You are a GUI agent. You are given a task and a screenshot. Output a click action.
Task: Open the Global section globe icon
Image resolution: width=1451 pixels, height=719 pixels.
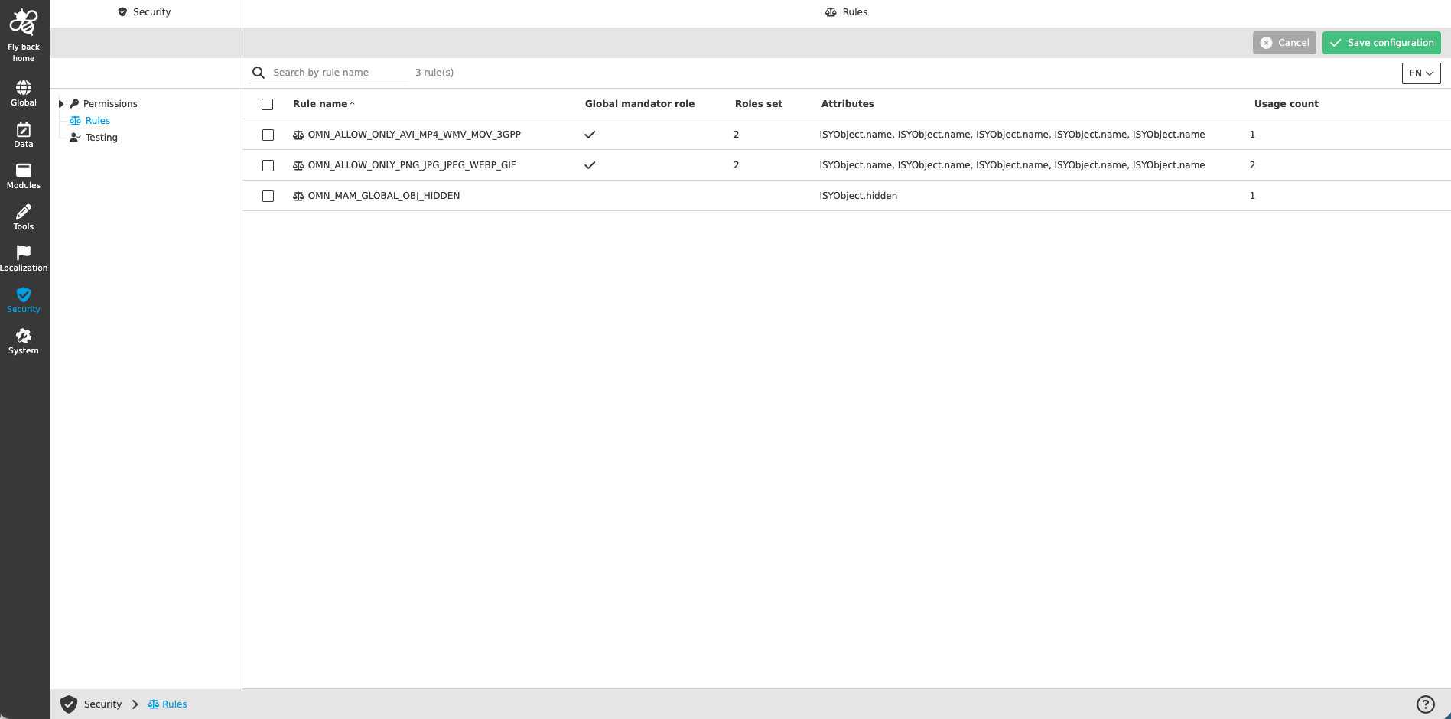[24, 87]
